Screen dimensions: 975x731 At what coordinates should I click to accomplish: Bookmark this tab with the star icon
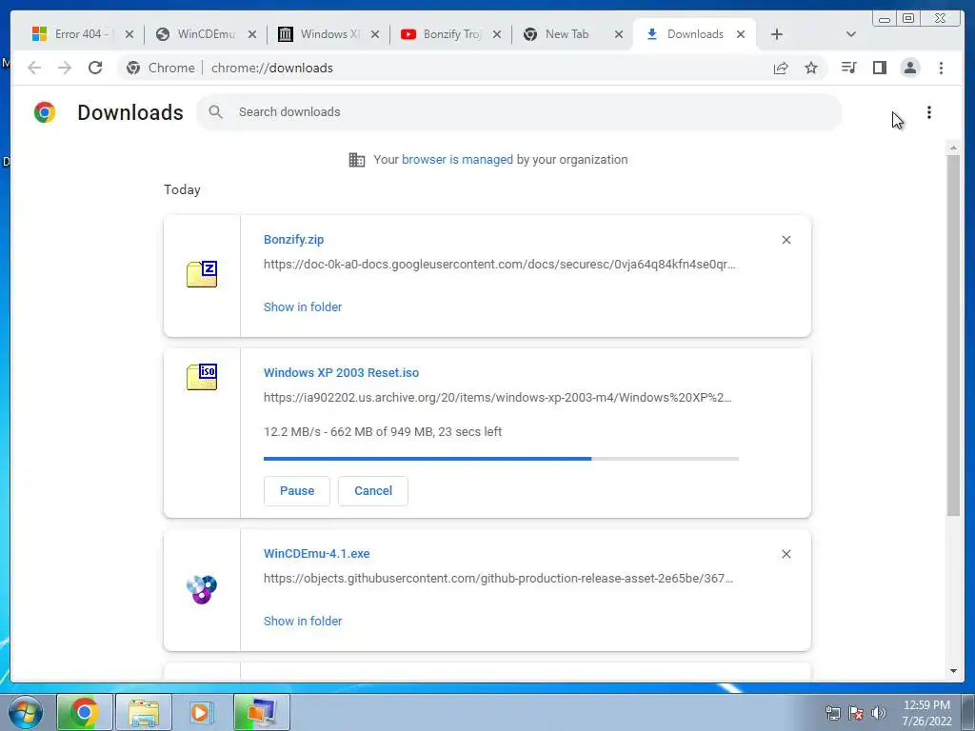pyautogui.click(x=811, y=68)
